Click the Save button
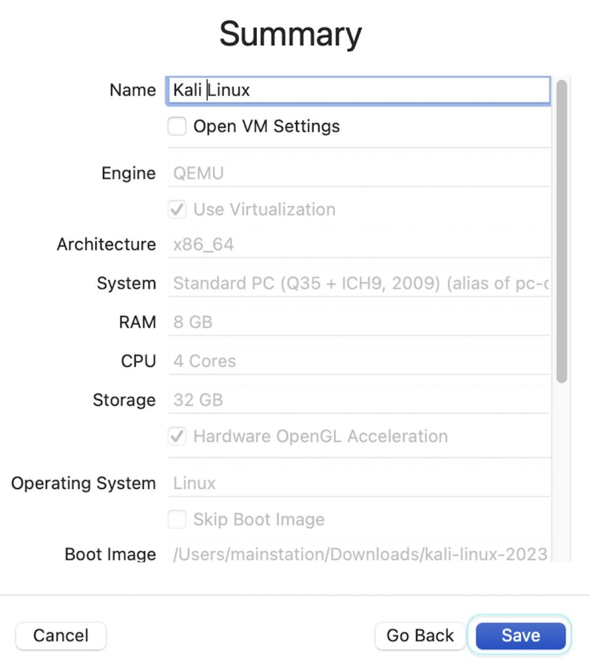Image resolution: width=590 pixels, height=671 pixels. coord(521,636)
